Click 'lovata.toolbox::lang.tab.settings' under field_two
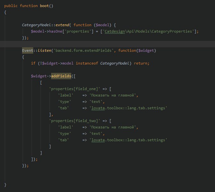The image size is (215, 192). (x=128, y=140)
